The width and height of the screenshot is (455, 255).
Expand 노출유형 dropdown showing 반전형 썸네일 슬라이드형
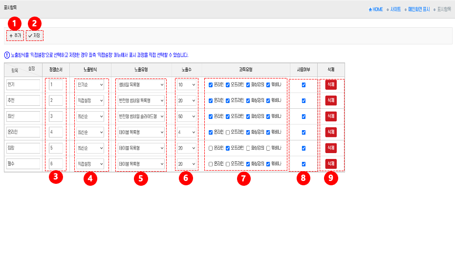141,117
